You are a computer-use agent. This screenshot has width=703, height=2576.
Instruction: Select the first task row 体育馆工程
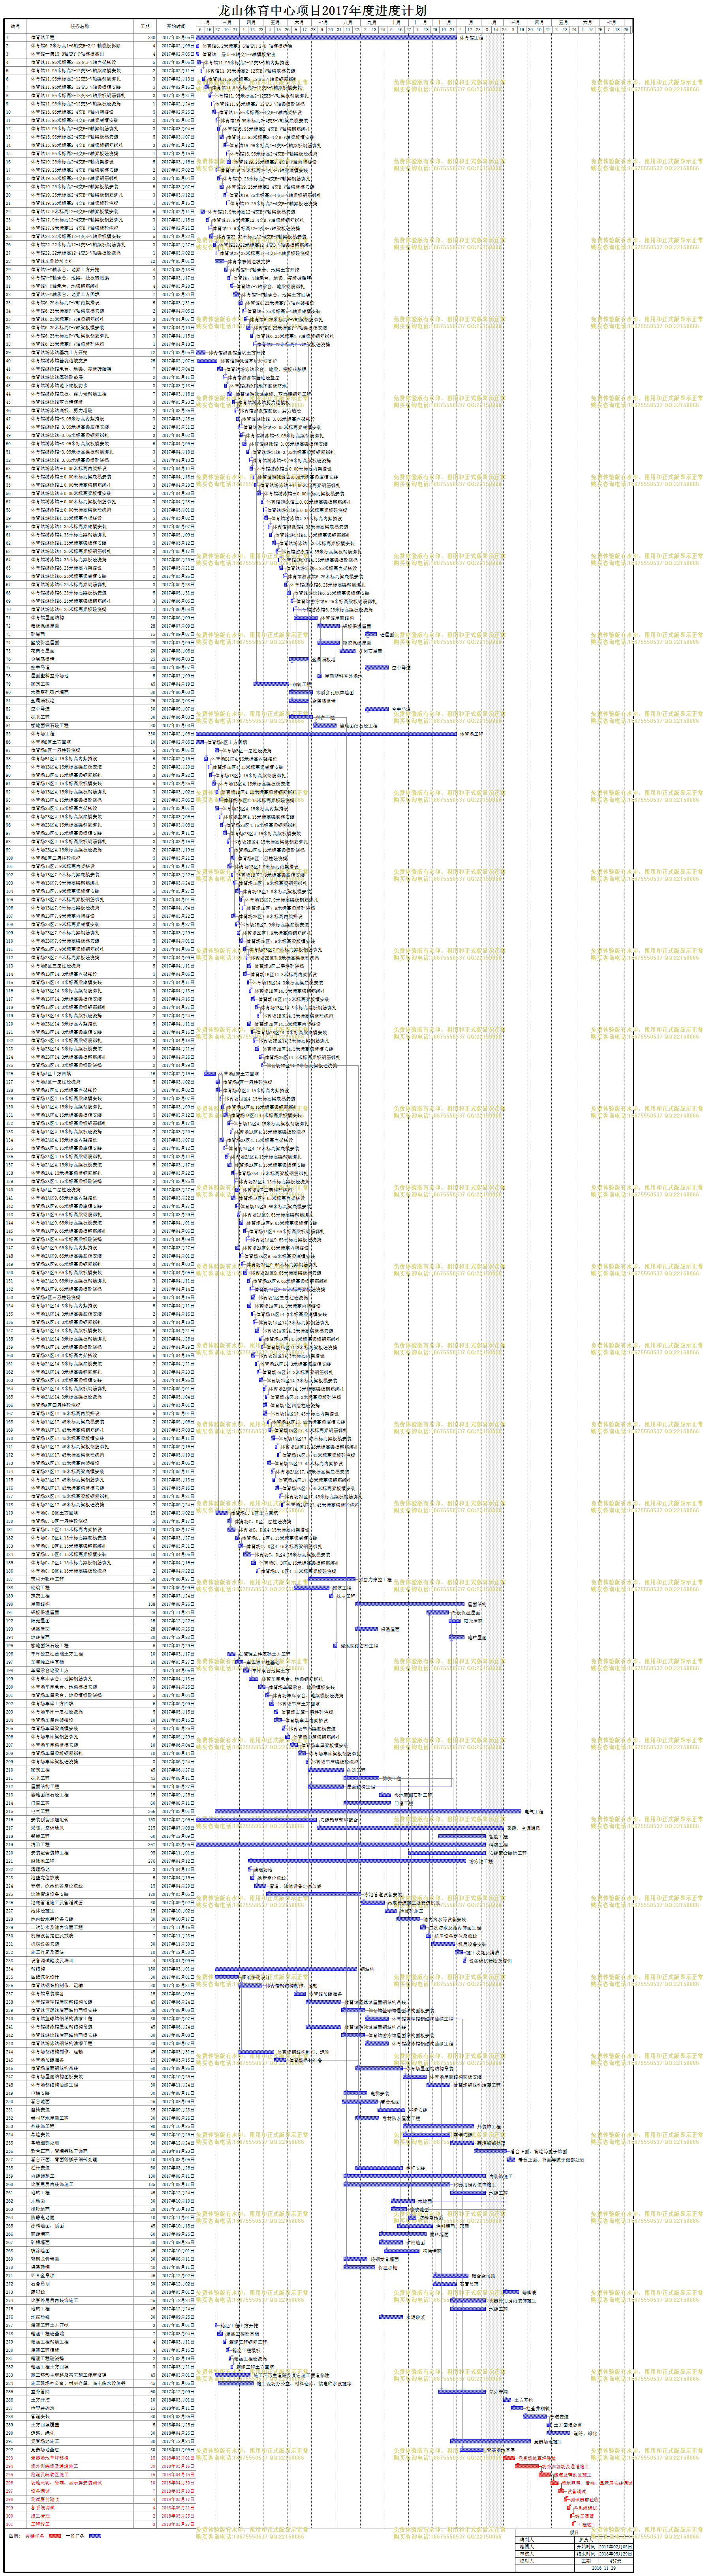pos(100,38)
